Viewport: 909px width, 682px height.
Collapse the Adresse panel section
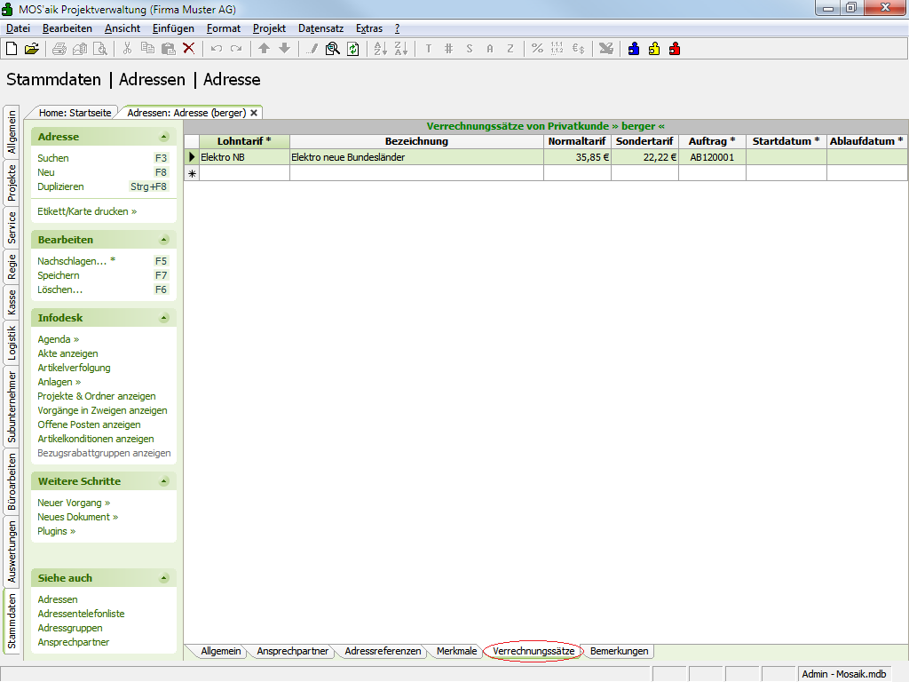click(164, 137)
